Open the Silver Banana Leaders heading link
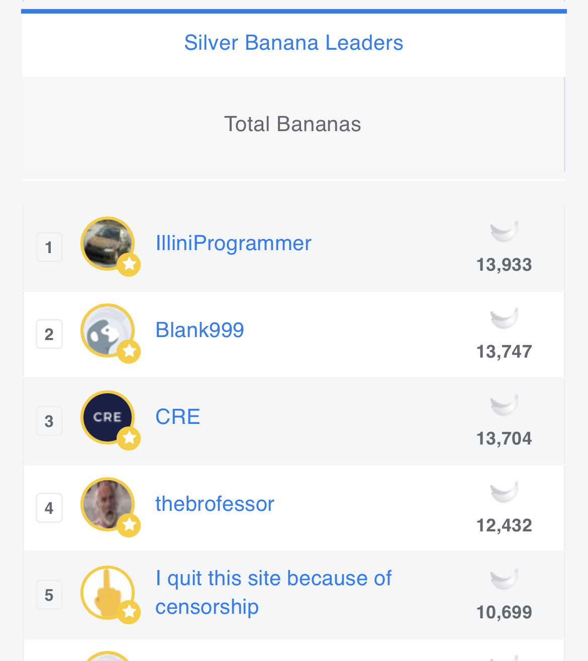 pos(293,43)
